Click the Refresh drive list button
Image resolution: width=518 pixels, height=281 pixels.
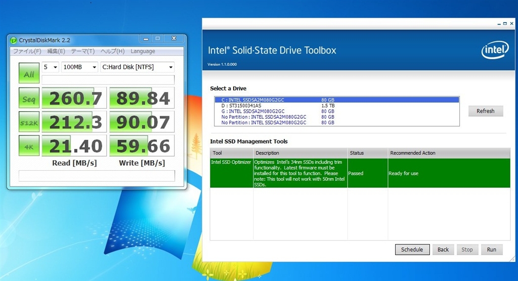click(485, 111)
